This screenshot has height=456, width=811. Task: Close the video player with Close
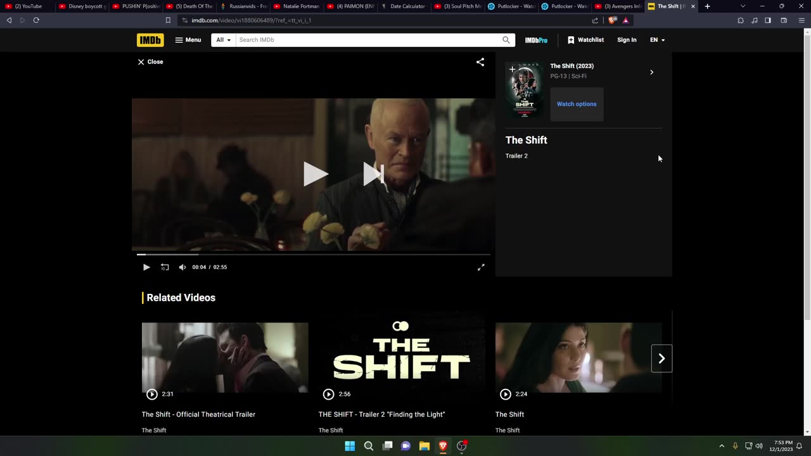(x=150, y=62)
